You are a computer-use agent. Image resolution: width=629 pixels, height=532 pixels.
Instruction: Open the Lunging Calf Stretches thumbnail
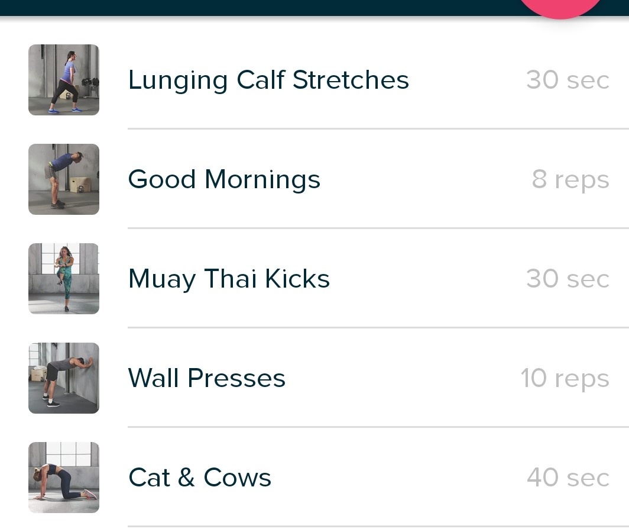point(64,80)
